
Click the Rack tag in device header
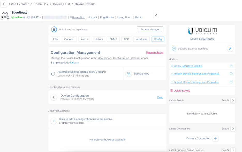[x=138, y=17]
